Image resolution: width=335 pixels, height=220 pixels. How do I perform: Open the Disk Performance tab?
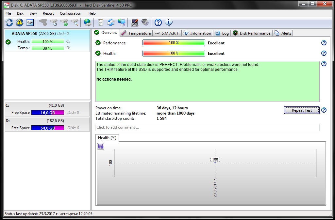point(252,33)
